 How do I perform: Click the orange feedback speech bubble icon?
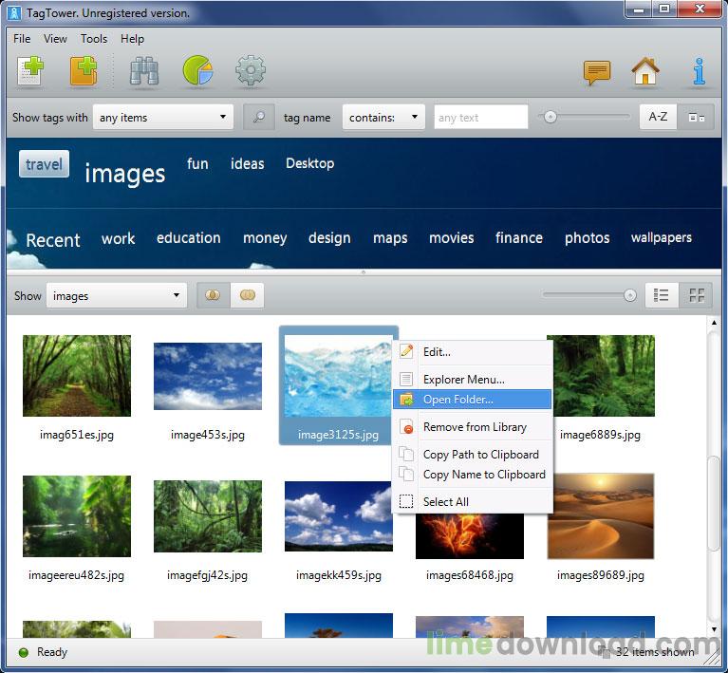pos(596,72)
